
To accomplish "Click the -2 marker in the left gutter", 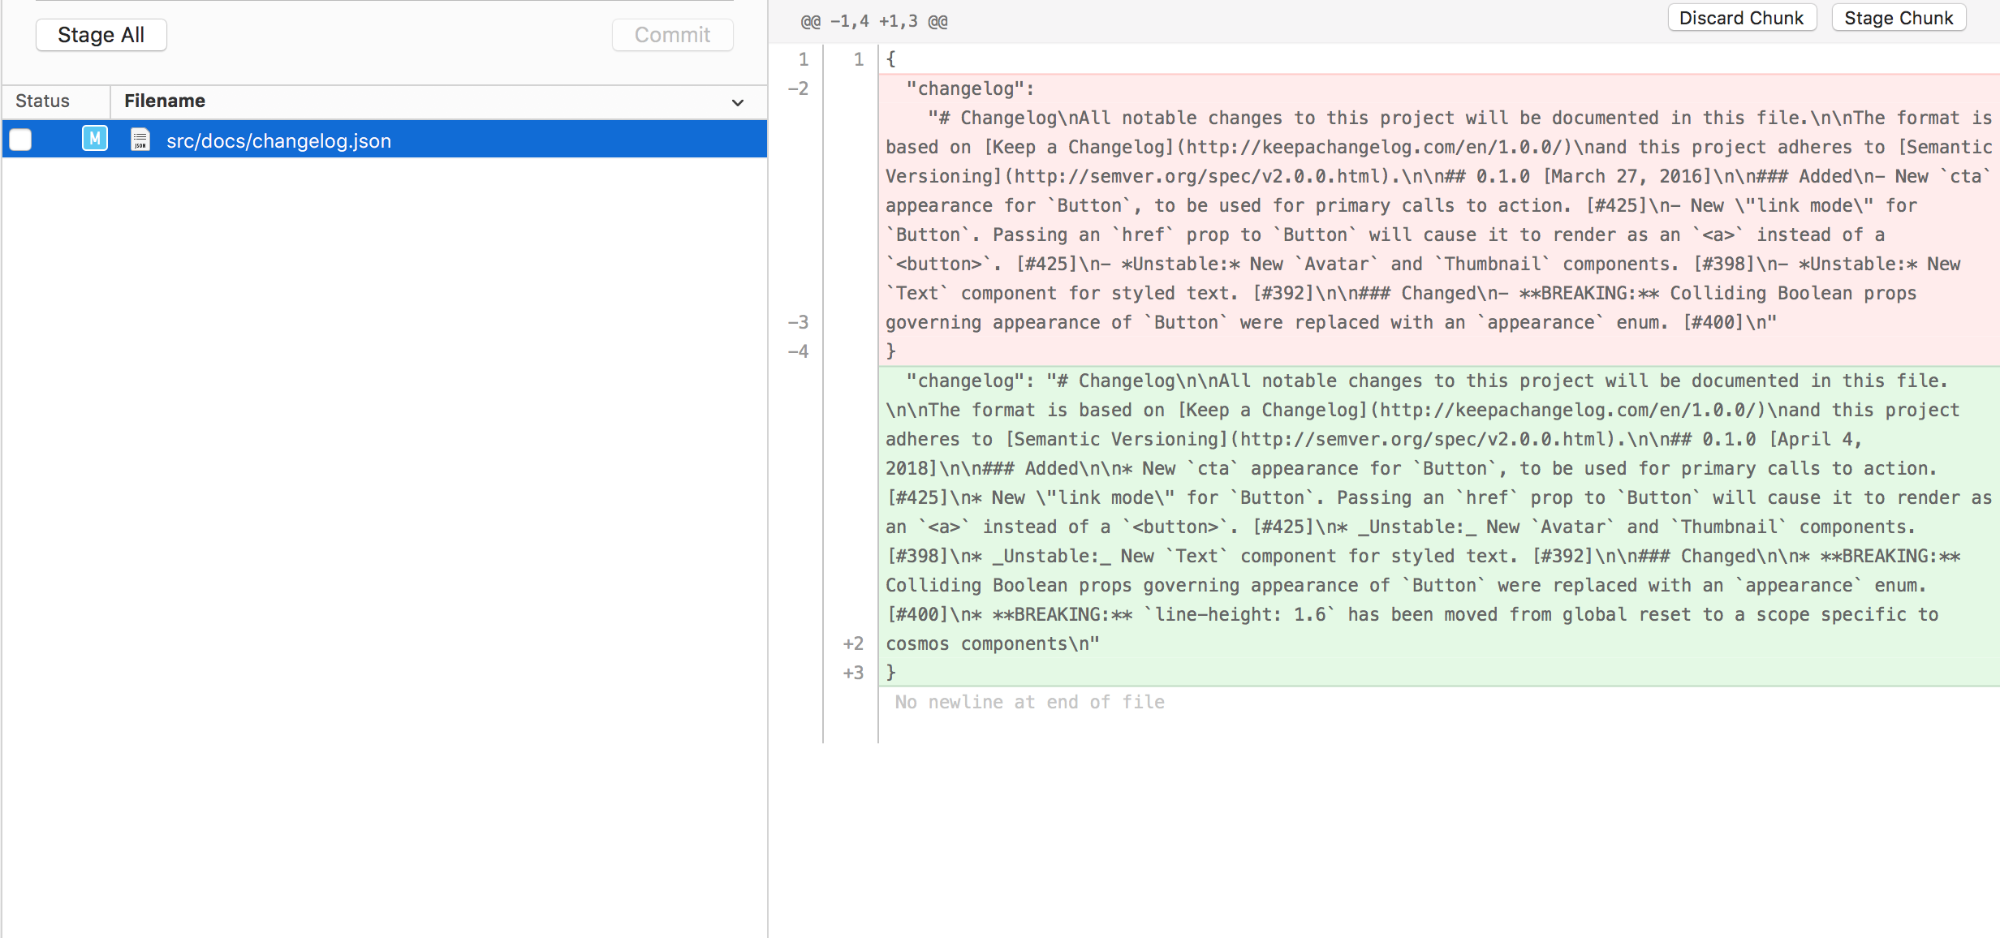I will 799,89.
